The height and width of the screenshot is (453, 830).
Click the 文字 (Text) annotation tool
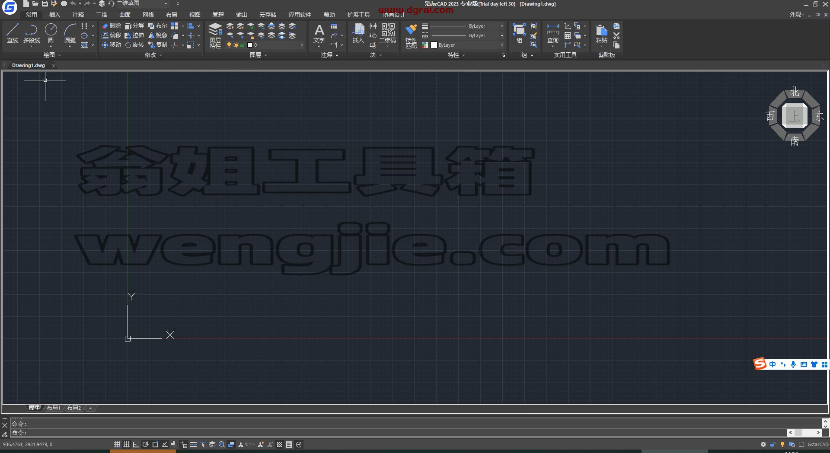point(319,35)
